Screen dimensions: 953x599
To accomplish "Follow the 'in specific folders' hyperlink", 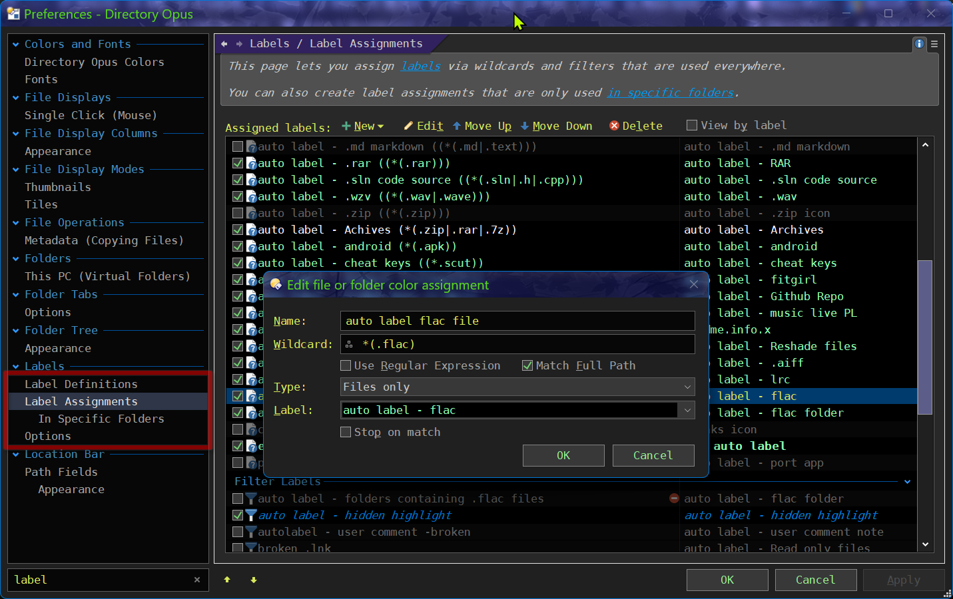I will (x=671, y=93).
